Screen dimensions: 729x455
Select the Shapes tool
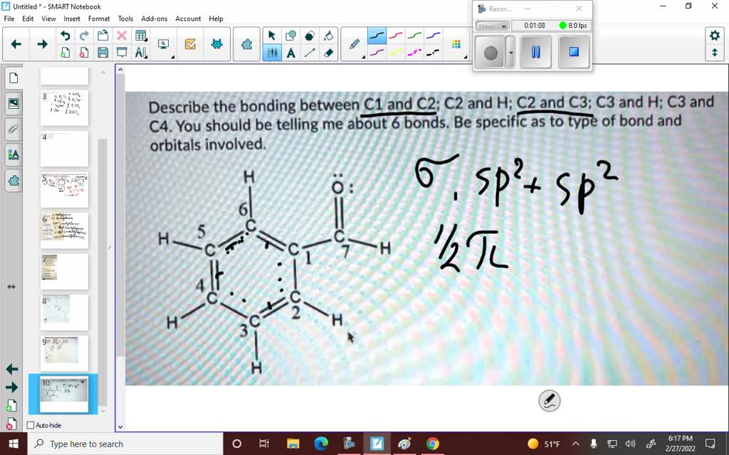[x=289, y=34]
